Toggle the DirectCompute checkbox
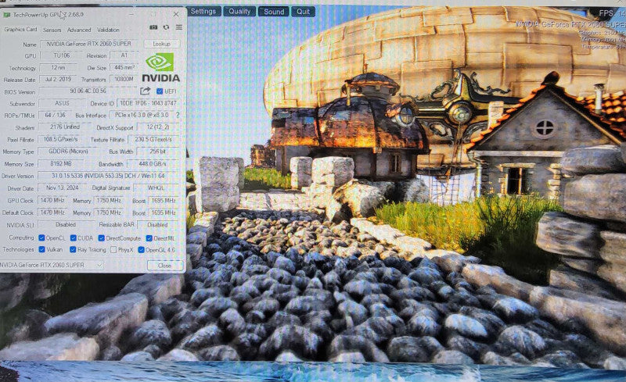Viewport: 626px width, 382px height. click(101, 238)
